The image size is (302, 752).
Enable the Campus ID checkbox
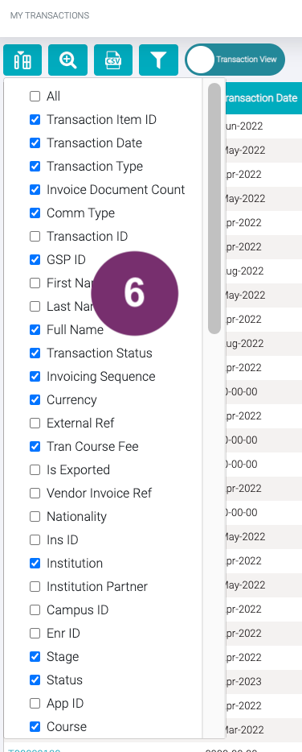[35, 610]
